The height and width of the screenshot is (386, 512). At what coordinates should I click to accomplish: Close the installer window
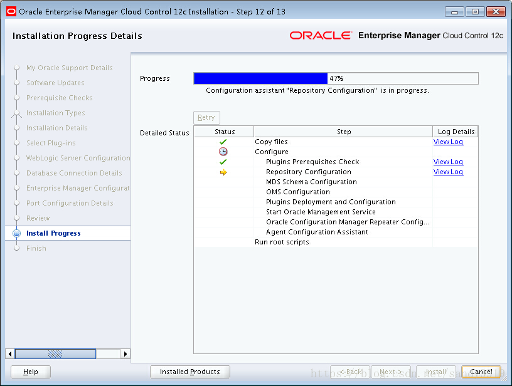(496, 12)
